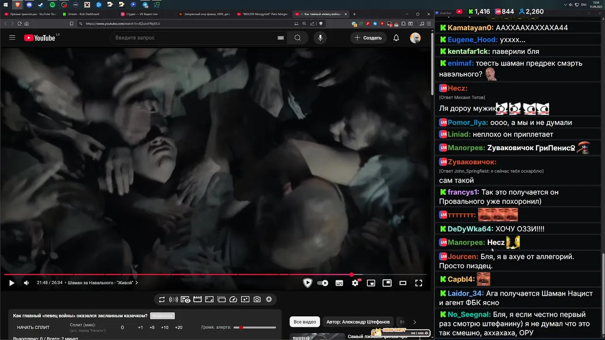Play the video
Image resolution: width=605 pixels, height=340 pixels.
tap(12, 283)
